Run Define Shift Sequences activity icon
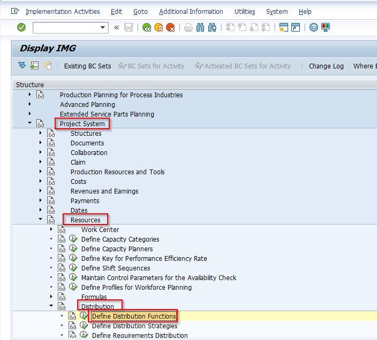This screenshot has width=377, height=340. (73, 268)
